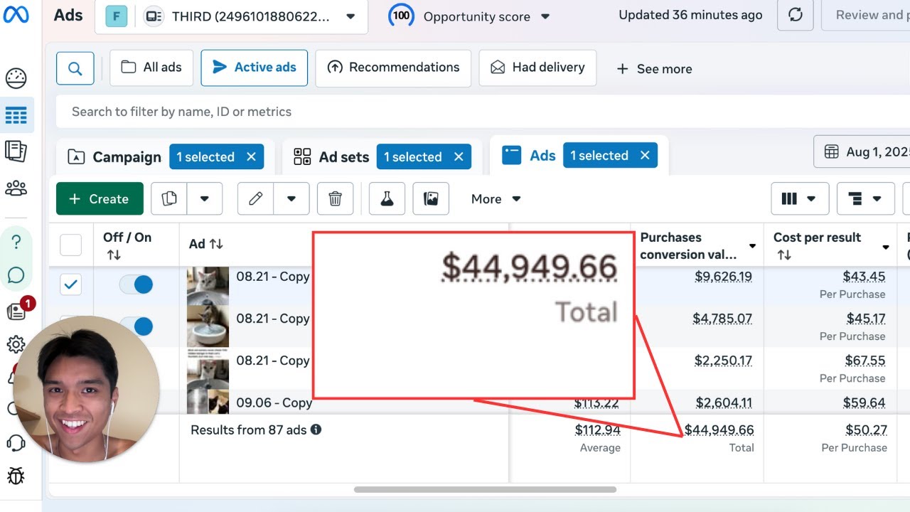Click the Meta logo icon
The image size is (910, 512).
(16, 14)
